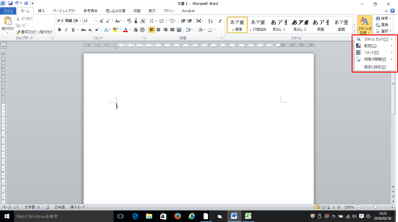
Task: Open 段落の間隔 submenu
Action: [x=375, y=59]
